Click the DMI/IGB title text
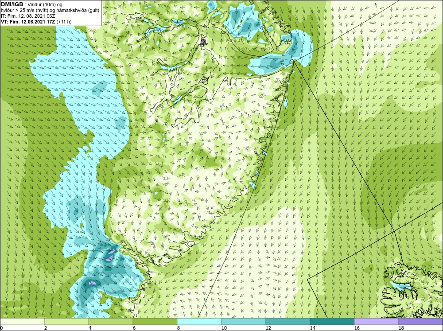The image size is (443, 331). click(12, 4)
